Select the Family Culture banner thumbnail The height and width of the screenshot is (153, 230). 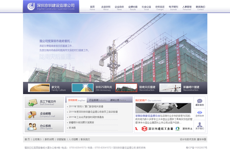pyautogui.click(x=39, y=88)
